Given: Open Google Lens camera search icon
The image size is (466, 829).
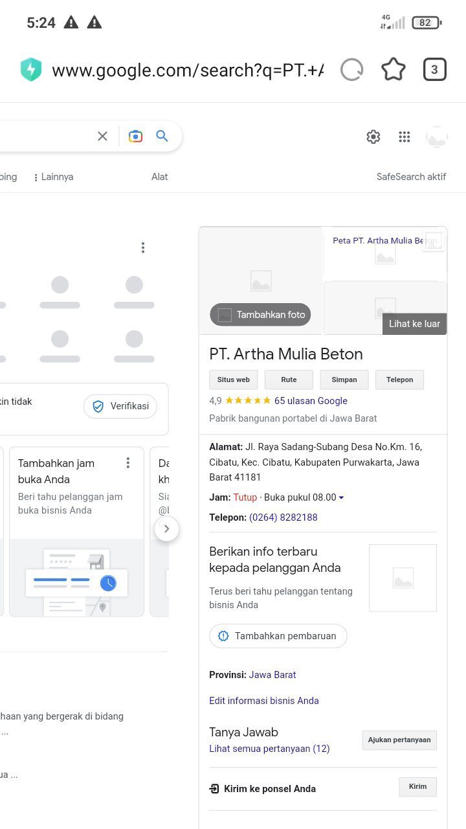Looking at the screenshot, I should [x=135, y=136].
